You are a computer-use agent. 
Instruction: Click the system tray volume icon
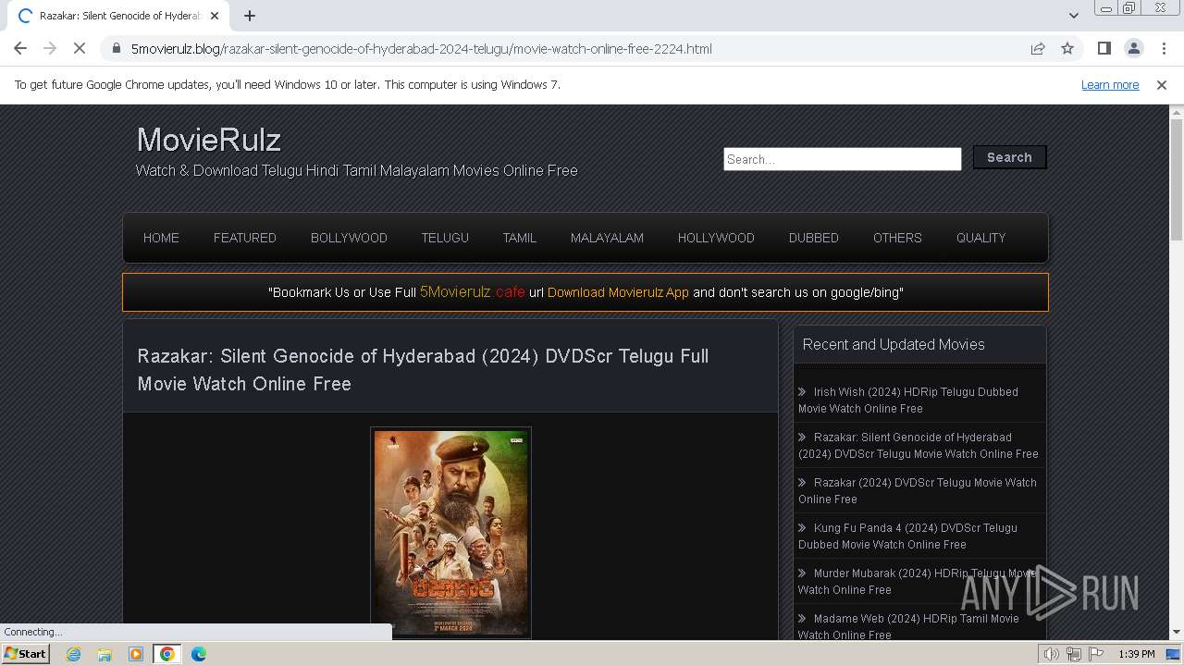pos(1052,654)
